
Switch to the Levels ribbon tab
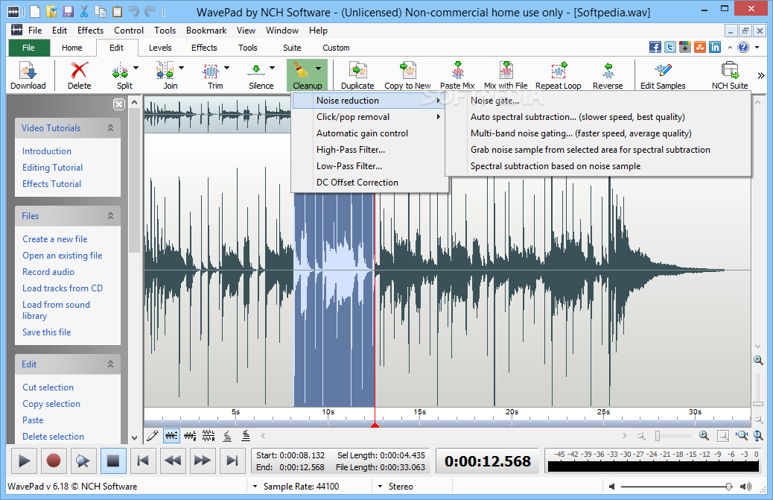160,48
